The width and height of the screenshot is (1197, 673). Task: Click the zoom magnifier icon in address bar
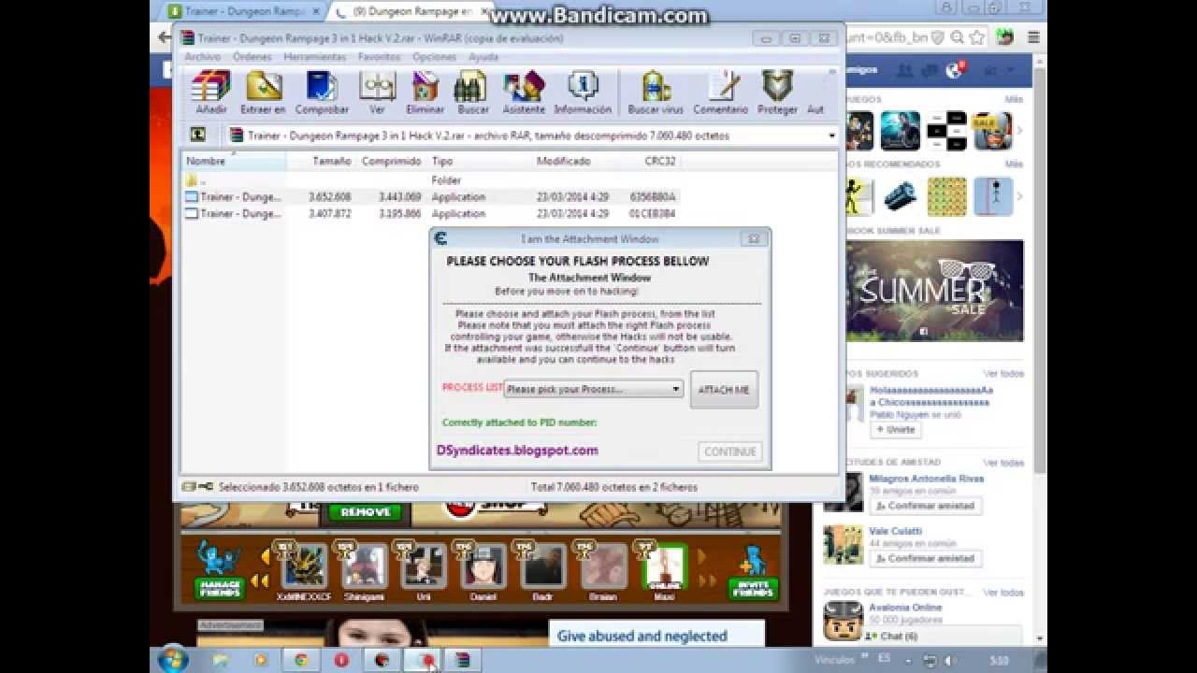pos(957,37)
